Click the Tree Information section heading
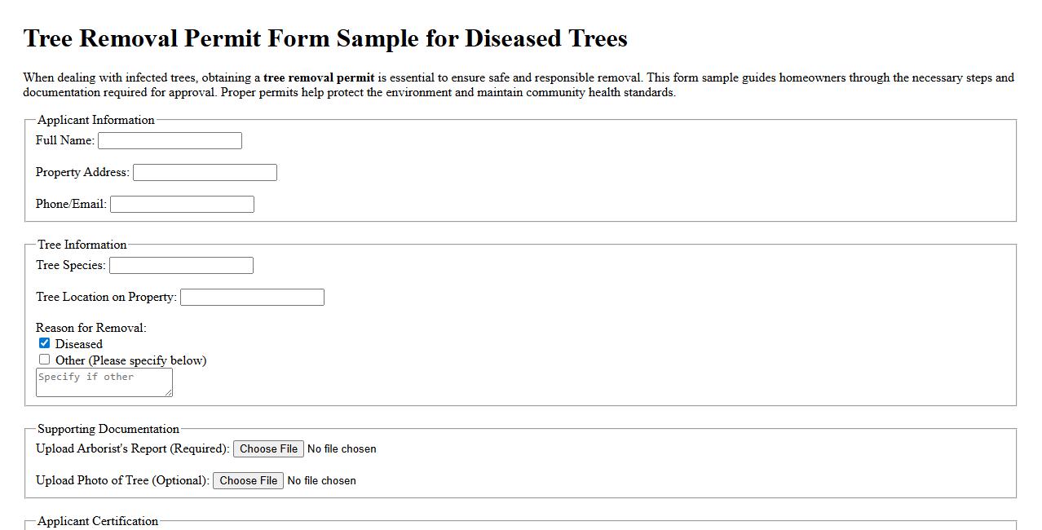The height and width of the screenshot is (530, 1042). pos(82,245)
